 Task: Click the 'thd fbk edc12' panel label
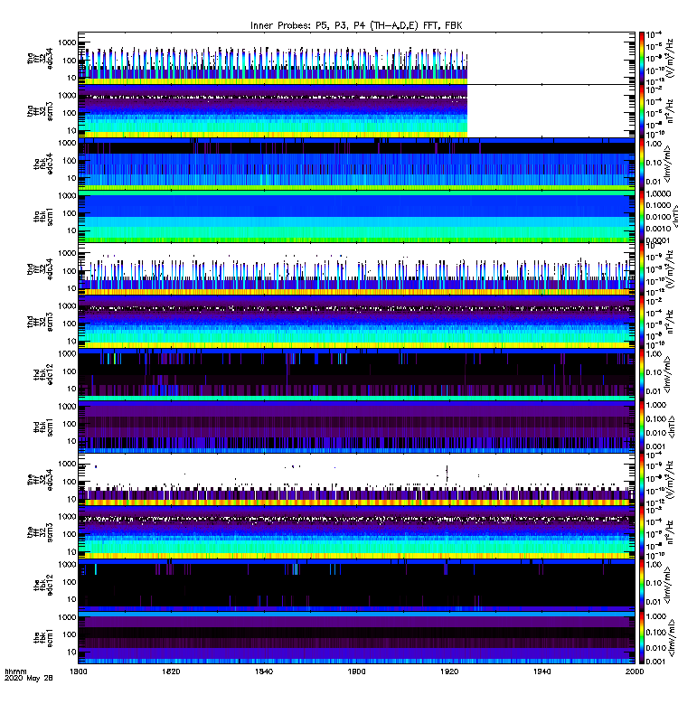pos(43,374)
